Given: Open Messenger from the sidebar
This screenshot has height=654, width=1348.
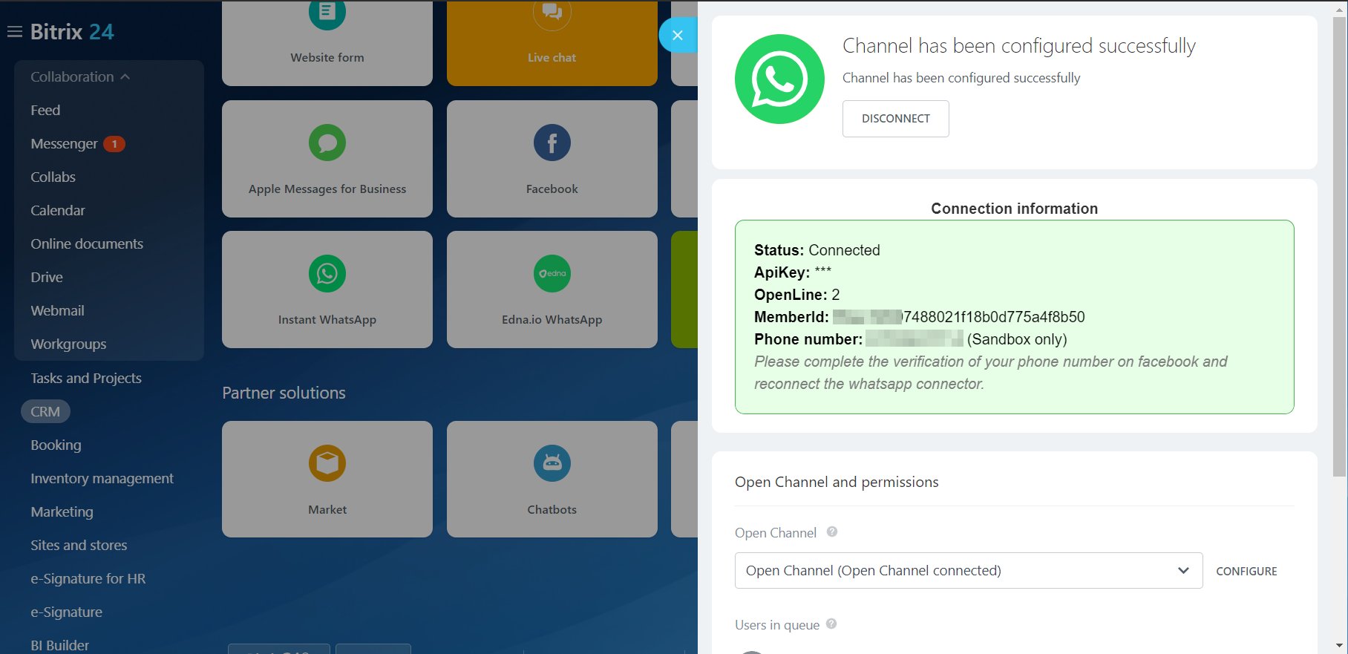Looking at the screenshot, I should (x=64, y=144).
